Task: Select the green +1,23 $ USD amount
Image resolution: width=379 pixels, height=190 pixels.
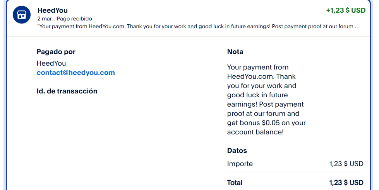Action: (x=345, y=10)
